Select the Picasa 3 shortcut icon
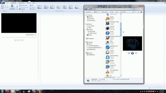166x93 pixels. pos(108,52)
